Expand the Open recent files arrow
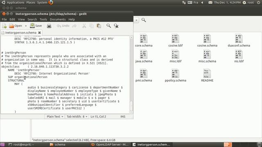The height and width of the screenshot is (147, 262). tap(26, 26)
